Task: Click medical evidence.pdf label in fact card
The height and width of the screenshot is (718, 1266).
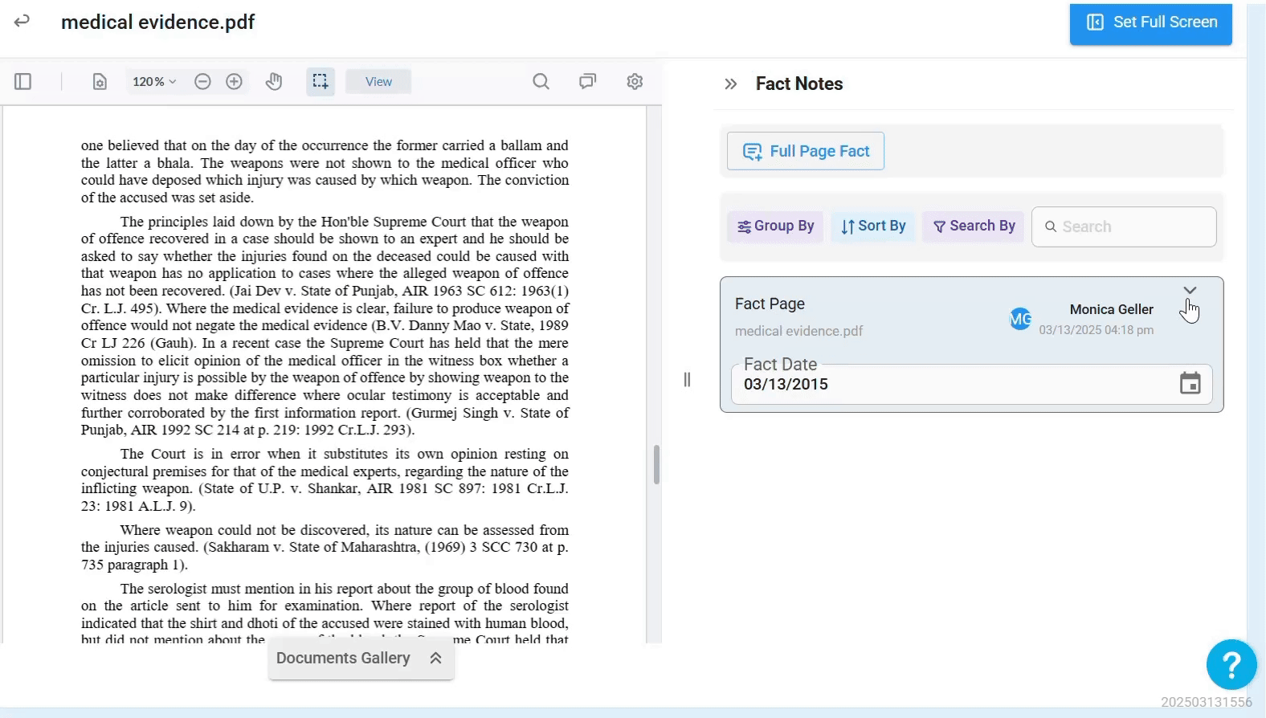Action: (x=798, y=331)
